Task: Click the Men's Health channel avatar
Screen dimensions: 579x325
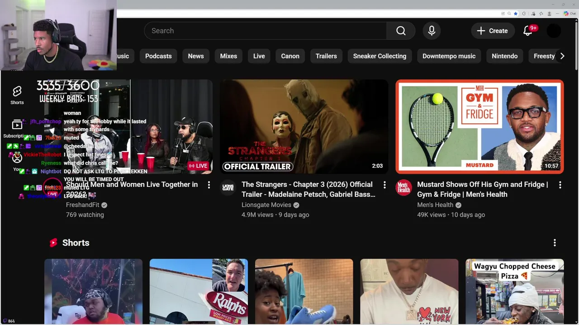Action: click(x=403, y=187)
